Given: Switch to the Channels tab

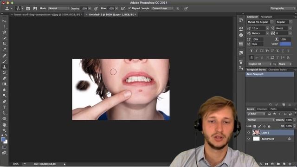Looking at the screenshot, I should pyautogui.click(x=262, y=109).
